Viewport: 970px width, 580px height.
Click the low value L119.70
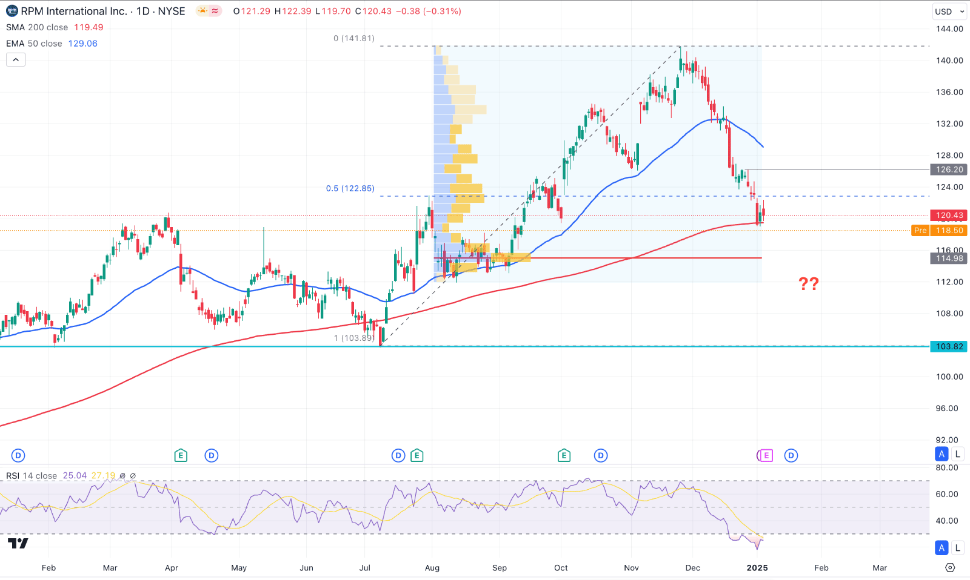tap(333, 11)
